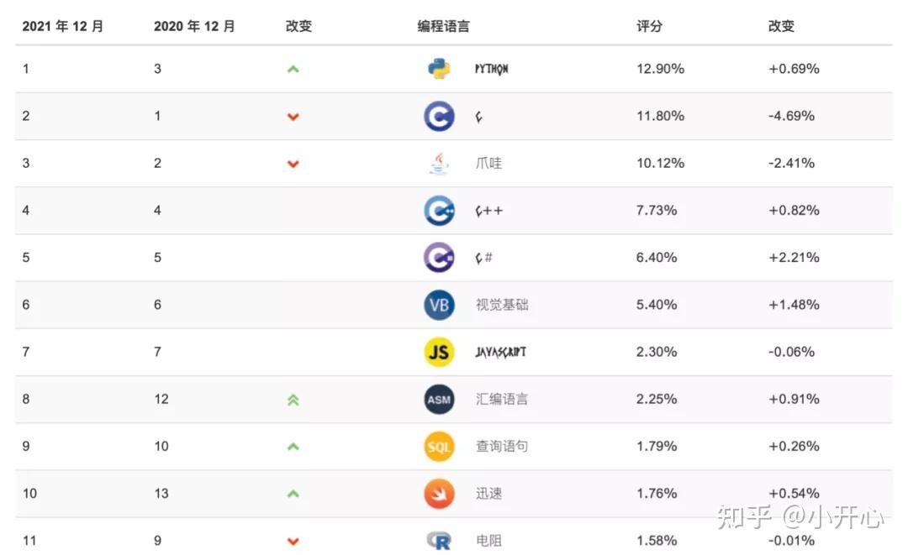The image size is (908, 555).
Task: Click the C language logo icon
Action: tap(439, 116)
